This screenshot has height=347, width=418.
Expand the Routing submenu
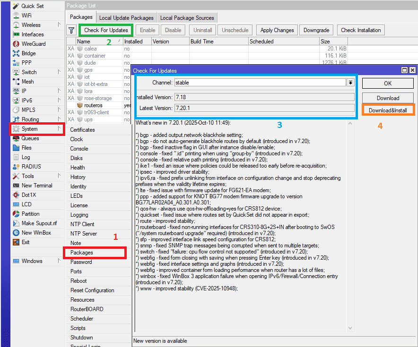(59, 119)
